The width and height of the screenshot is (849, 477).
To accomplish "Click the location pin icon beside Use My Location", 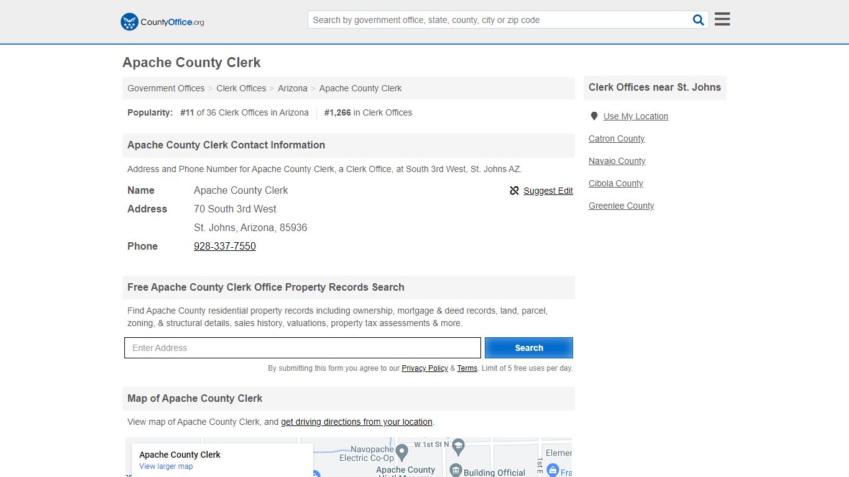I will coord(594,116).
